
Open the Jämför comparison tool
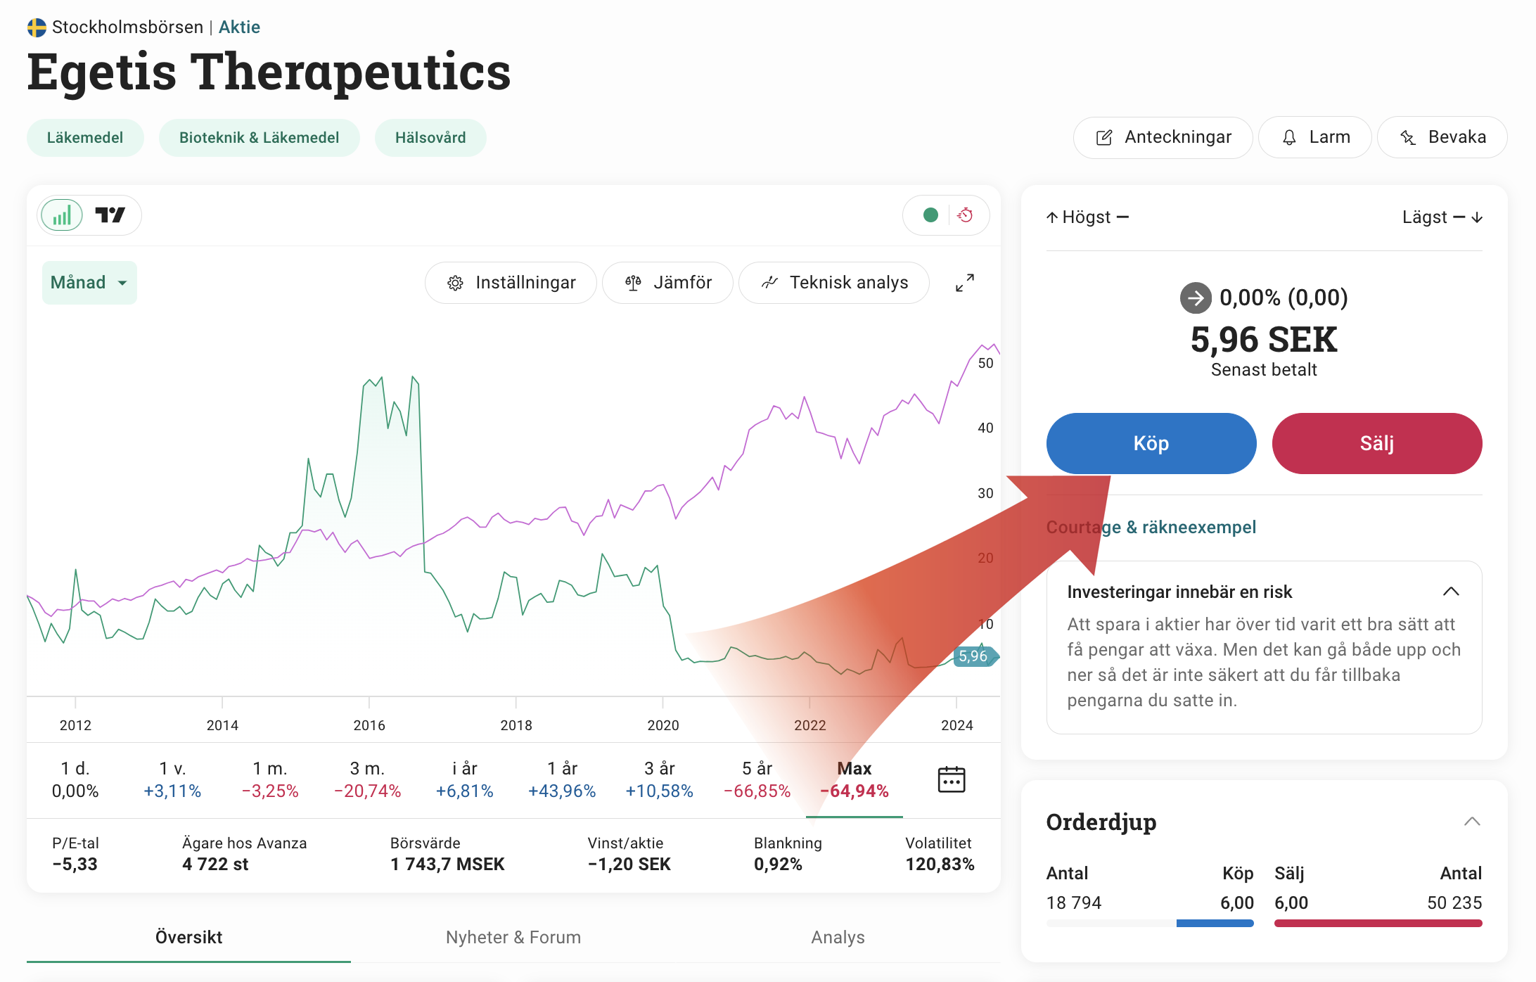pyautogui.click(x=668, y=283)
